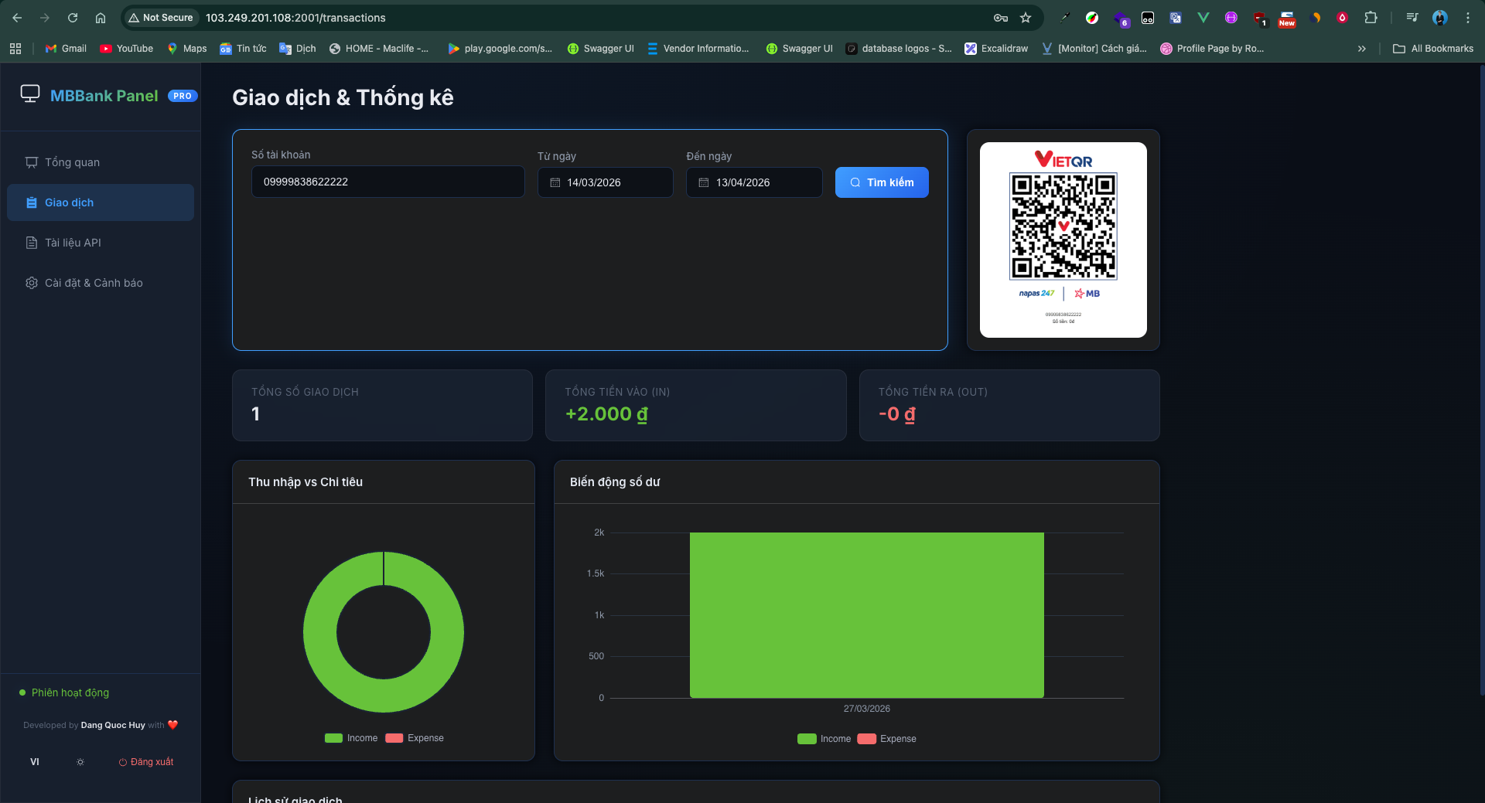Open the media controls icon
This screenshot has width=1485, height=803.
(x=1412, y=18)
